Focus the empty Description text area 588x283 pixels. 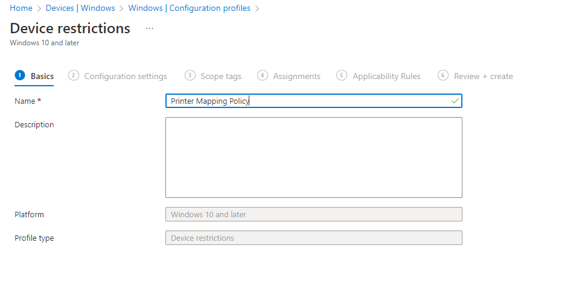[x=313, y=157]
